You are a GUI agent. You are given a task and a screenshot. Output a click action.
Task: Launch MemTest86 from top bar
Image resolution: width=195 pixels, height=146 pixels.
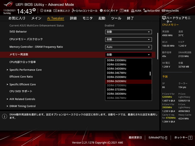(170, 11)
